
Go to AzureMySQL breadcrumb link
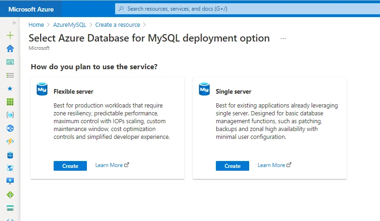click(70, 24)
